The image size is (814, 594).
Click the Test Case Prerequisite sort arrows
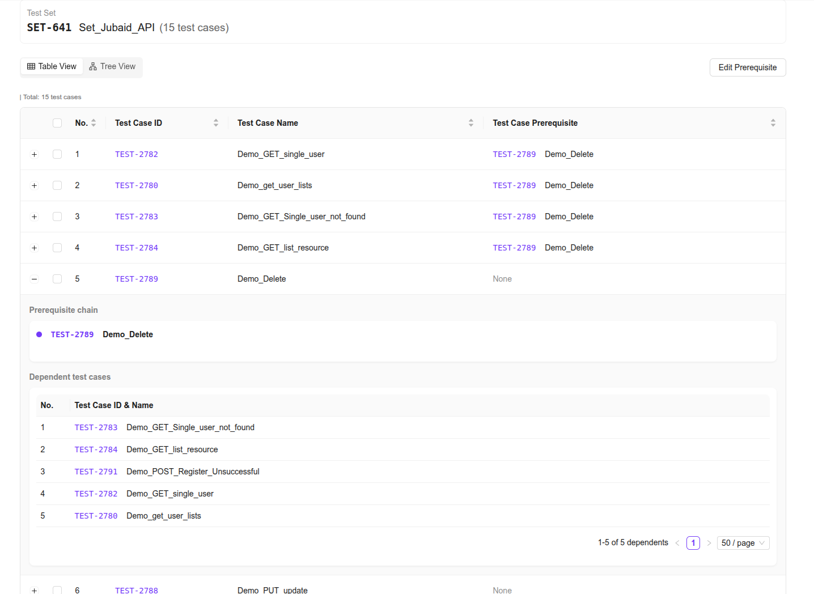coord(773,123)
